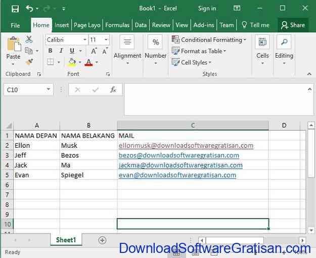
Task: Open the File menu tab
Action: coord(15,25)
